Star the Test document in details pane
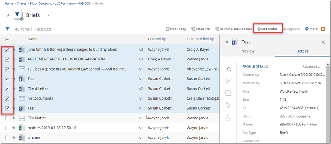 coord(227,42)
